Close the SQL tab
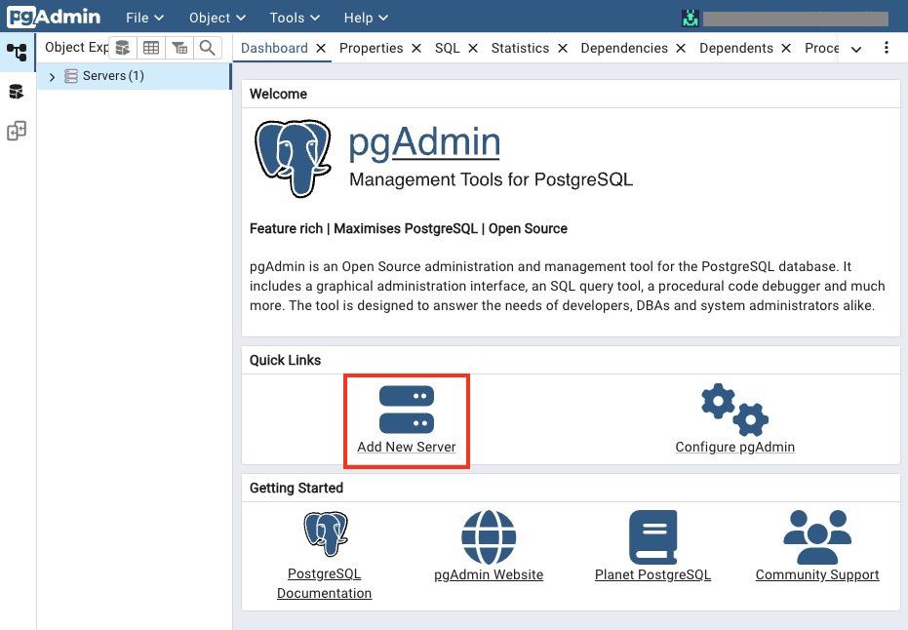 pos(472,47)
